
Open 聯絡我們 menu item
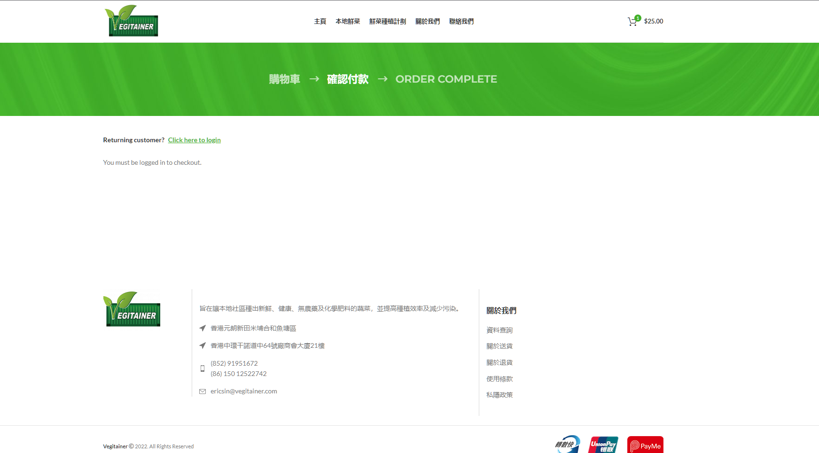(x=461, y=21)
